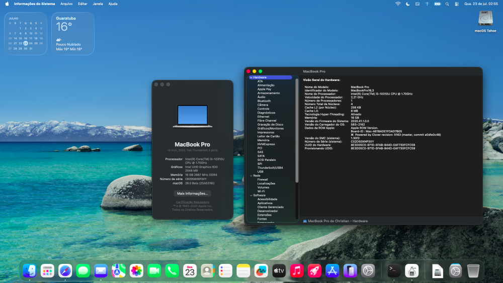This screenshot has height=283, width=503.
Task: Open the Editar menu
Action: coord(82,4)
